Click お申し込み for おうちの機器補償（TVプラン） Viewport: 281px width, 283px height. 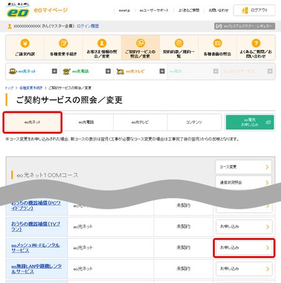pyautogui.click(x=244, y=227)
